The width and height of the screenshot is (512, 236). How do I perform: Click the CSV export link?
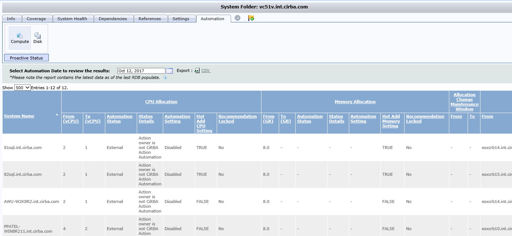pyautogui.click(x=205, y=70)
